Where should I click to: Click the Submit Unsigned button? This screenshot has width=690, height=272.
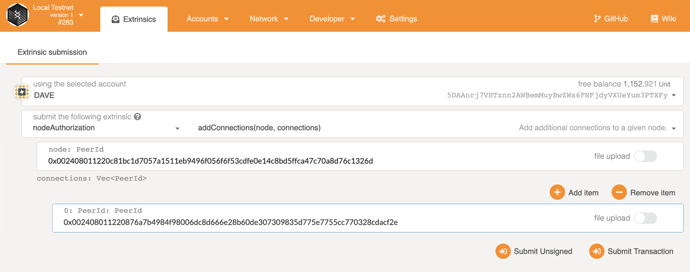click(534, 251)
